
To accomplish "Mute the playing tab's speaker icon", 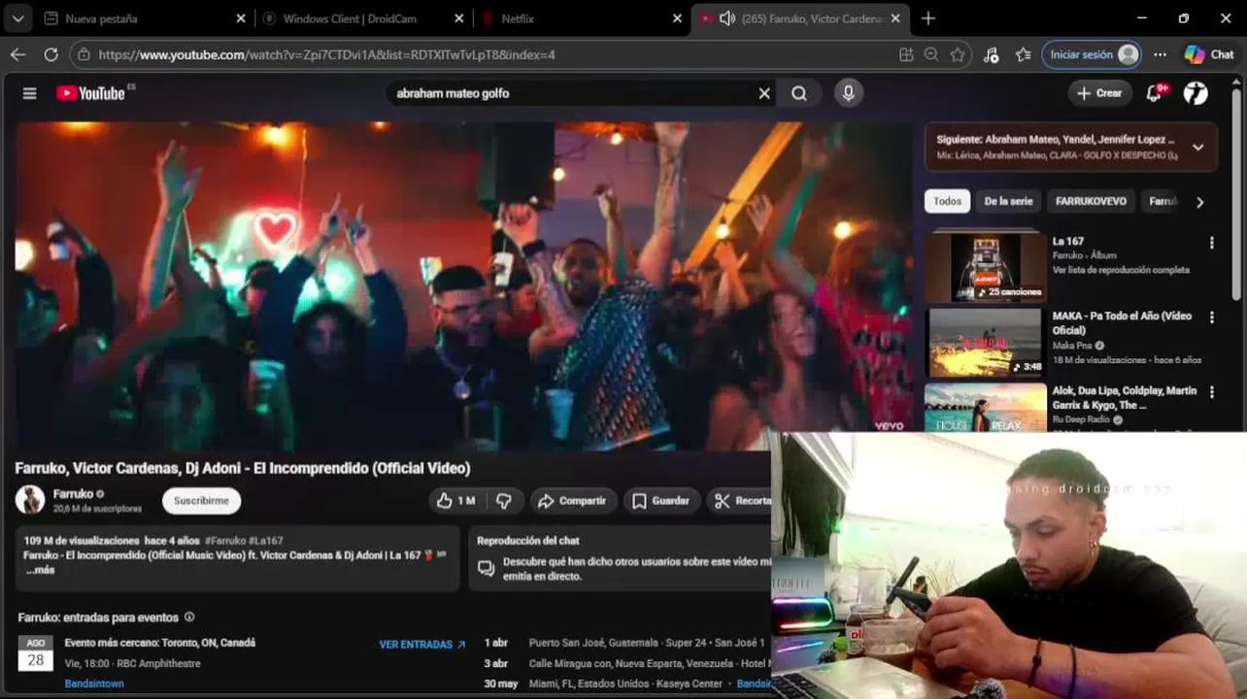I will pyautogui.click(x=726, y=18).
